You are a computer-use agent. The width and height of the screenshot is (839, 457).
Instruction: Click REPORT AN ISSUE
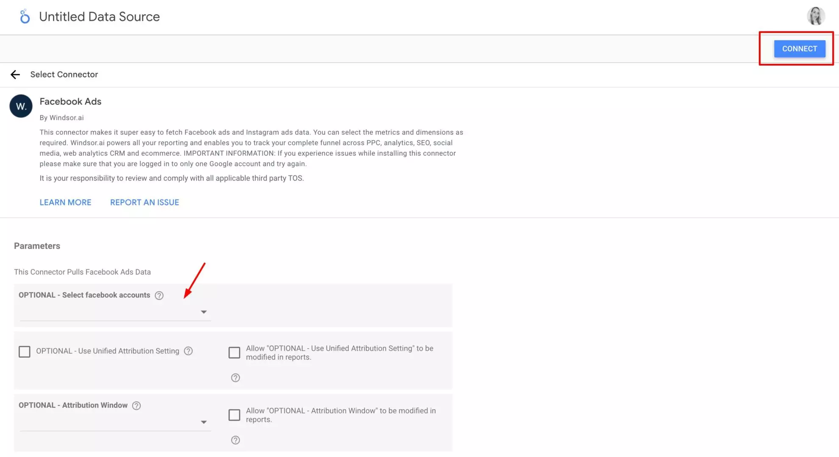coord(144,202)
